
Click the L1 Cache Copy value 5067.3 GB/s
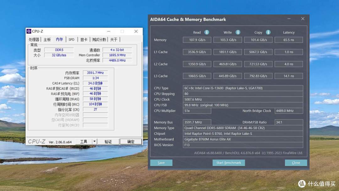[258, 52]
